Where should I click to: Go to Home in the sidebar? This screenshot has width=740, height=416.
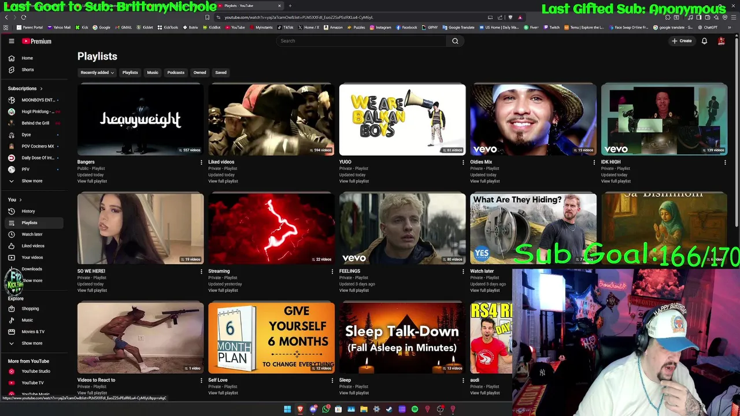(x=35, y=58)
